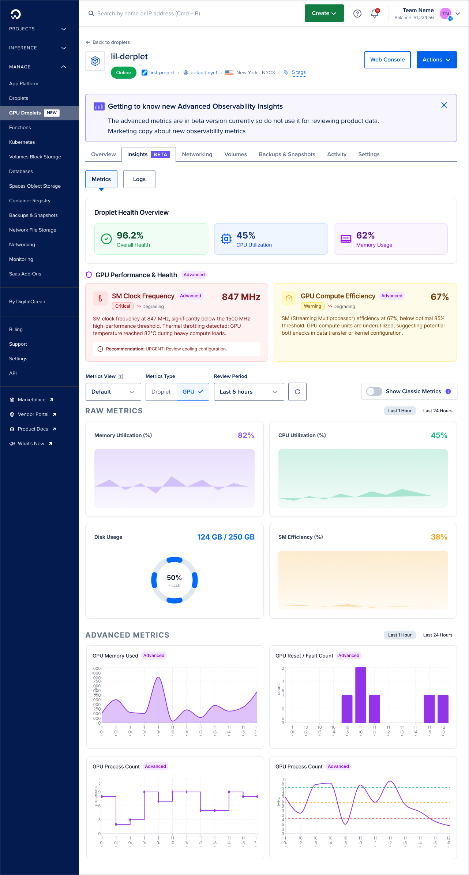Viewport: 469px width, 875px height.
Task: Click the refresh metrics icon button
Action: (x=297, y=392)
